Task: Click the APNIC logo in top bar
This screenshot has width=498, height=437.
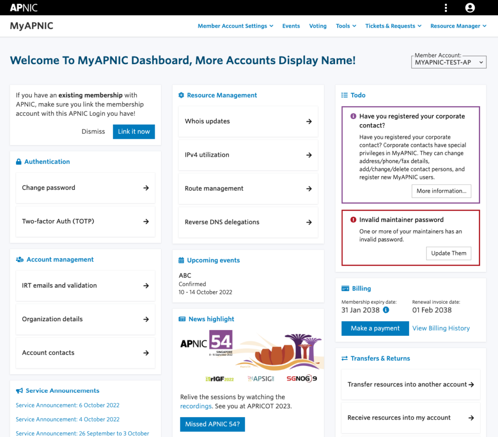Action: [x=24, y=8]
